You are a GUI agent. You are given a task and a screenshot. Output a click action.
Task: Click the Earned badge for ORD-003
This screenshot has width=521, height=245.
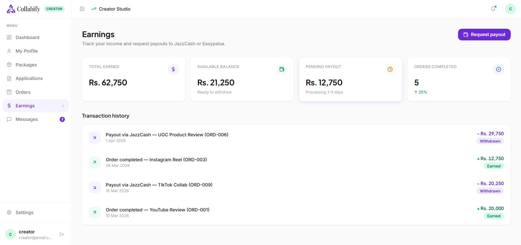click(x=494, y=166)
